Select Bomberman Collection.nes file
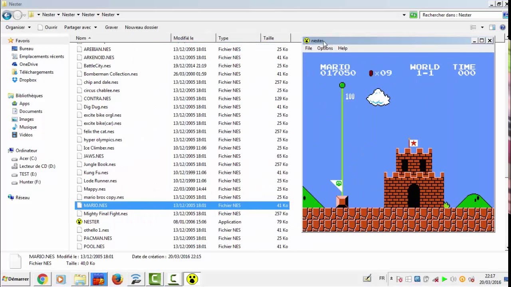 182,74
